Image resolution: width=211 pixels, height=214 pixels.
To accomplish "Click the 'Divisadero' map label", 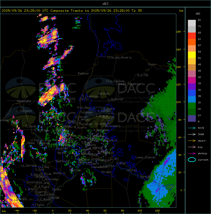I will point(113,126).
